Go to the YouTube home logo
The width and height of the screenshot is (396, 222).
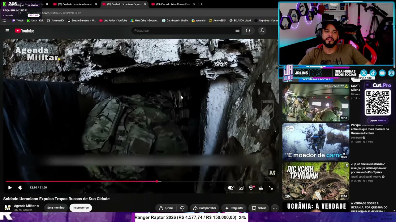point(24,31)
